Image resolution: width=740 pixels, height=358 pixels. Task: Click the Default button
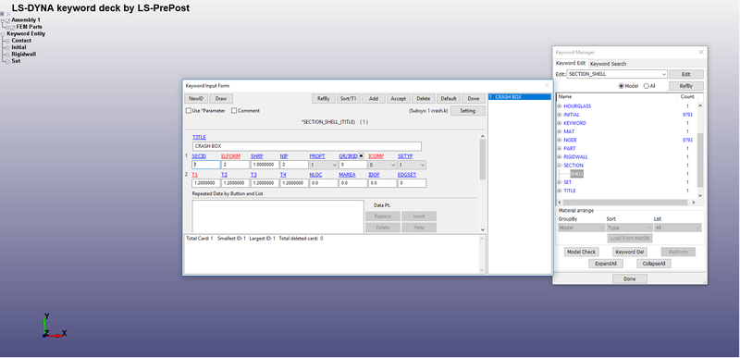click(449, 99)
